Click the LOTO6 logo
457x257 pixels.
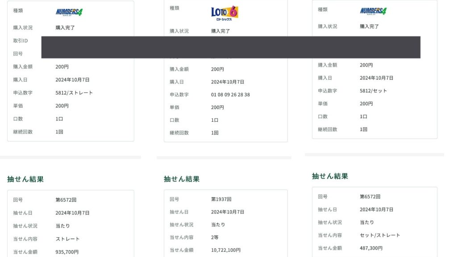point(224,12)
